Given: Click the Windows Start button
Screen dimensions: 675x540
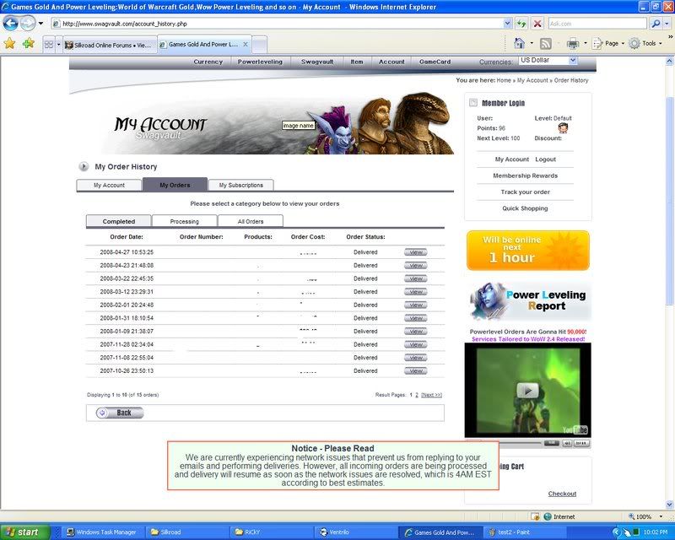Looking at the screenshot, I should coord(23,532).
